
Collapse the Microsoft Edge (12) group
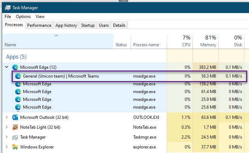[x=6, y=67]
